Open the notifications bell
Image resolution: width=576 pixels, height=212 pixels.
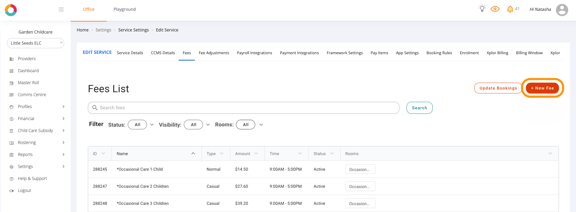510,9
